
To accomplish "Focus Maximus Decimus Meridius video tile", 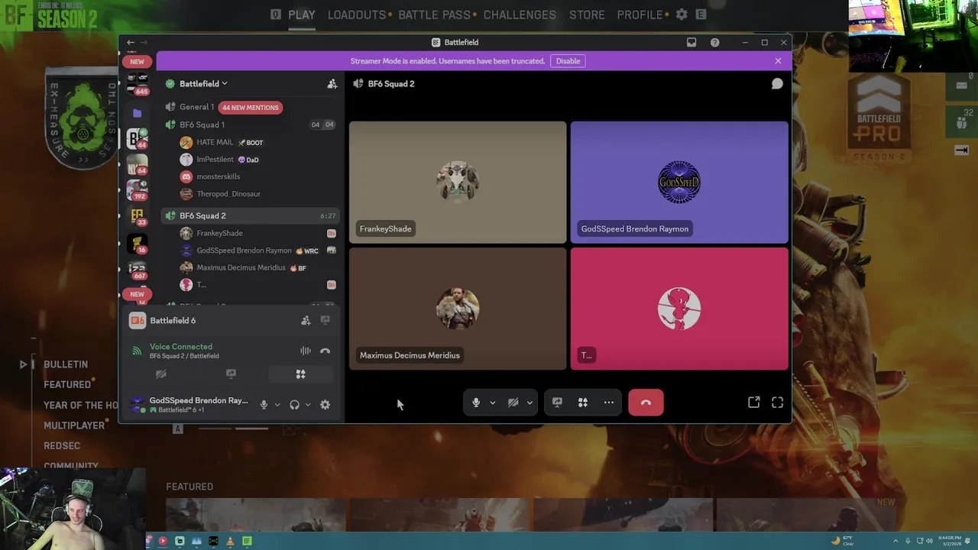I will (x=458, y=309).
